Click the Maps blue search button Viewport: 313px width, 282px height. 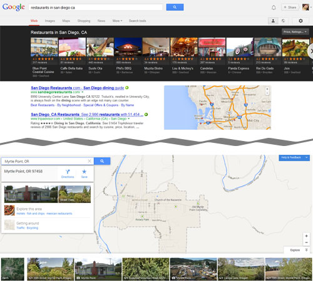point(102,161)
